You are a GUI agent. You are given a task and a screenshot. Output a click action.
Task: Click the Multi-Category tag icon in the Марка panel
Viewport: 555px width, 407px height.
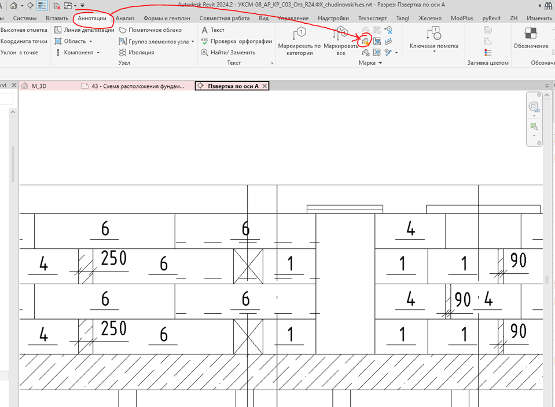(x=366, y=42)
